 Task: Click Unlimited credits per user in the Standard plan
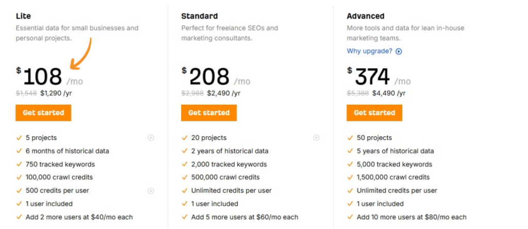(x=232, y=191)
